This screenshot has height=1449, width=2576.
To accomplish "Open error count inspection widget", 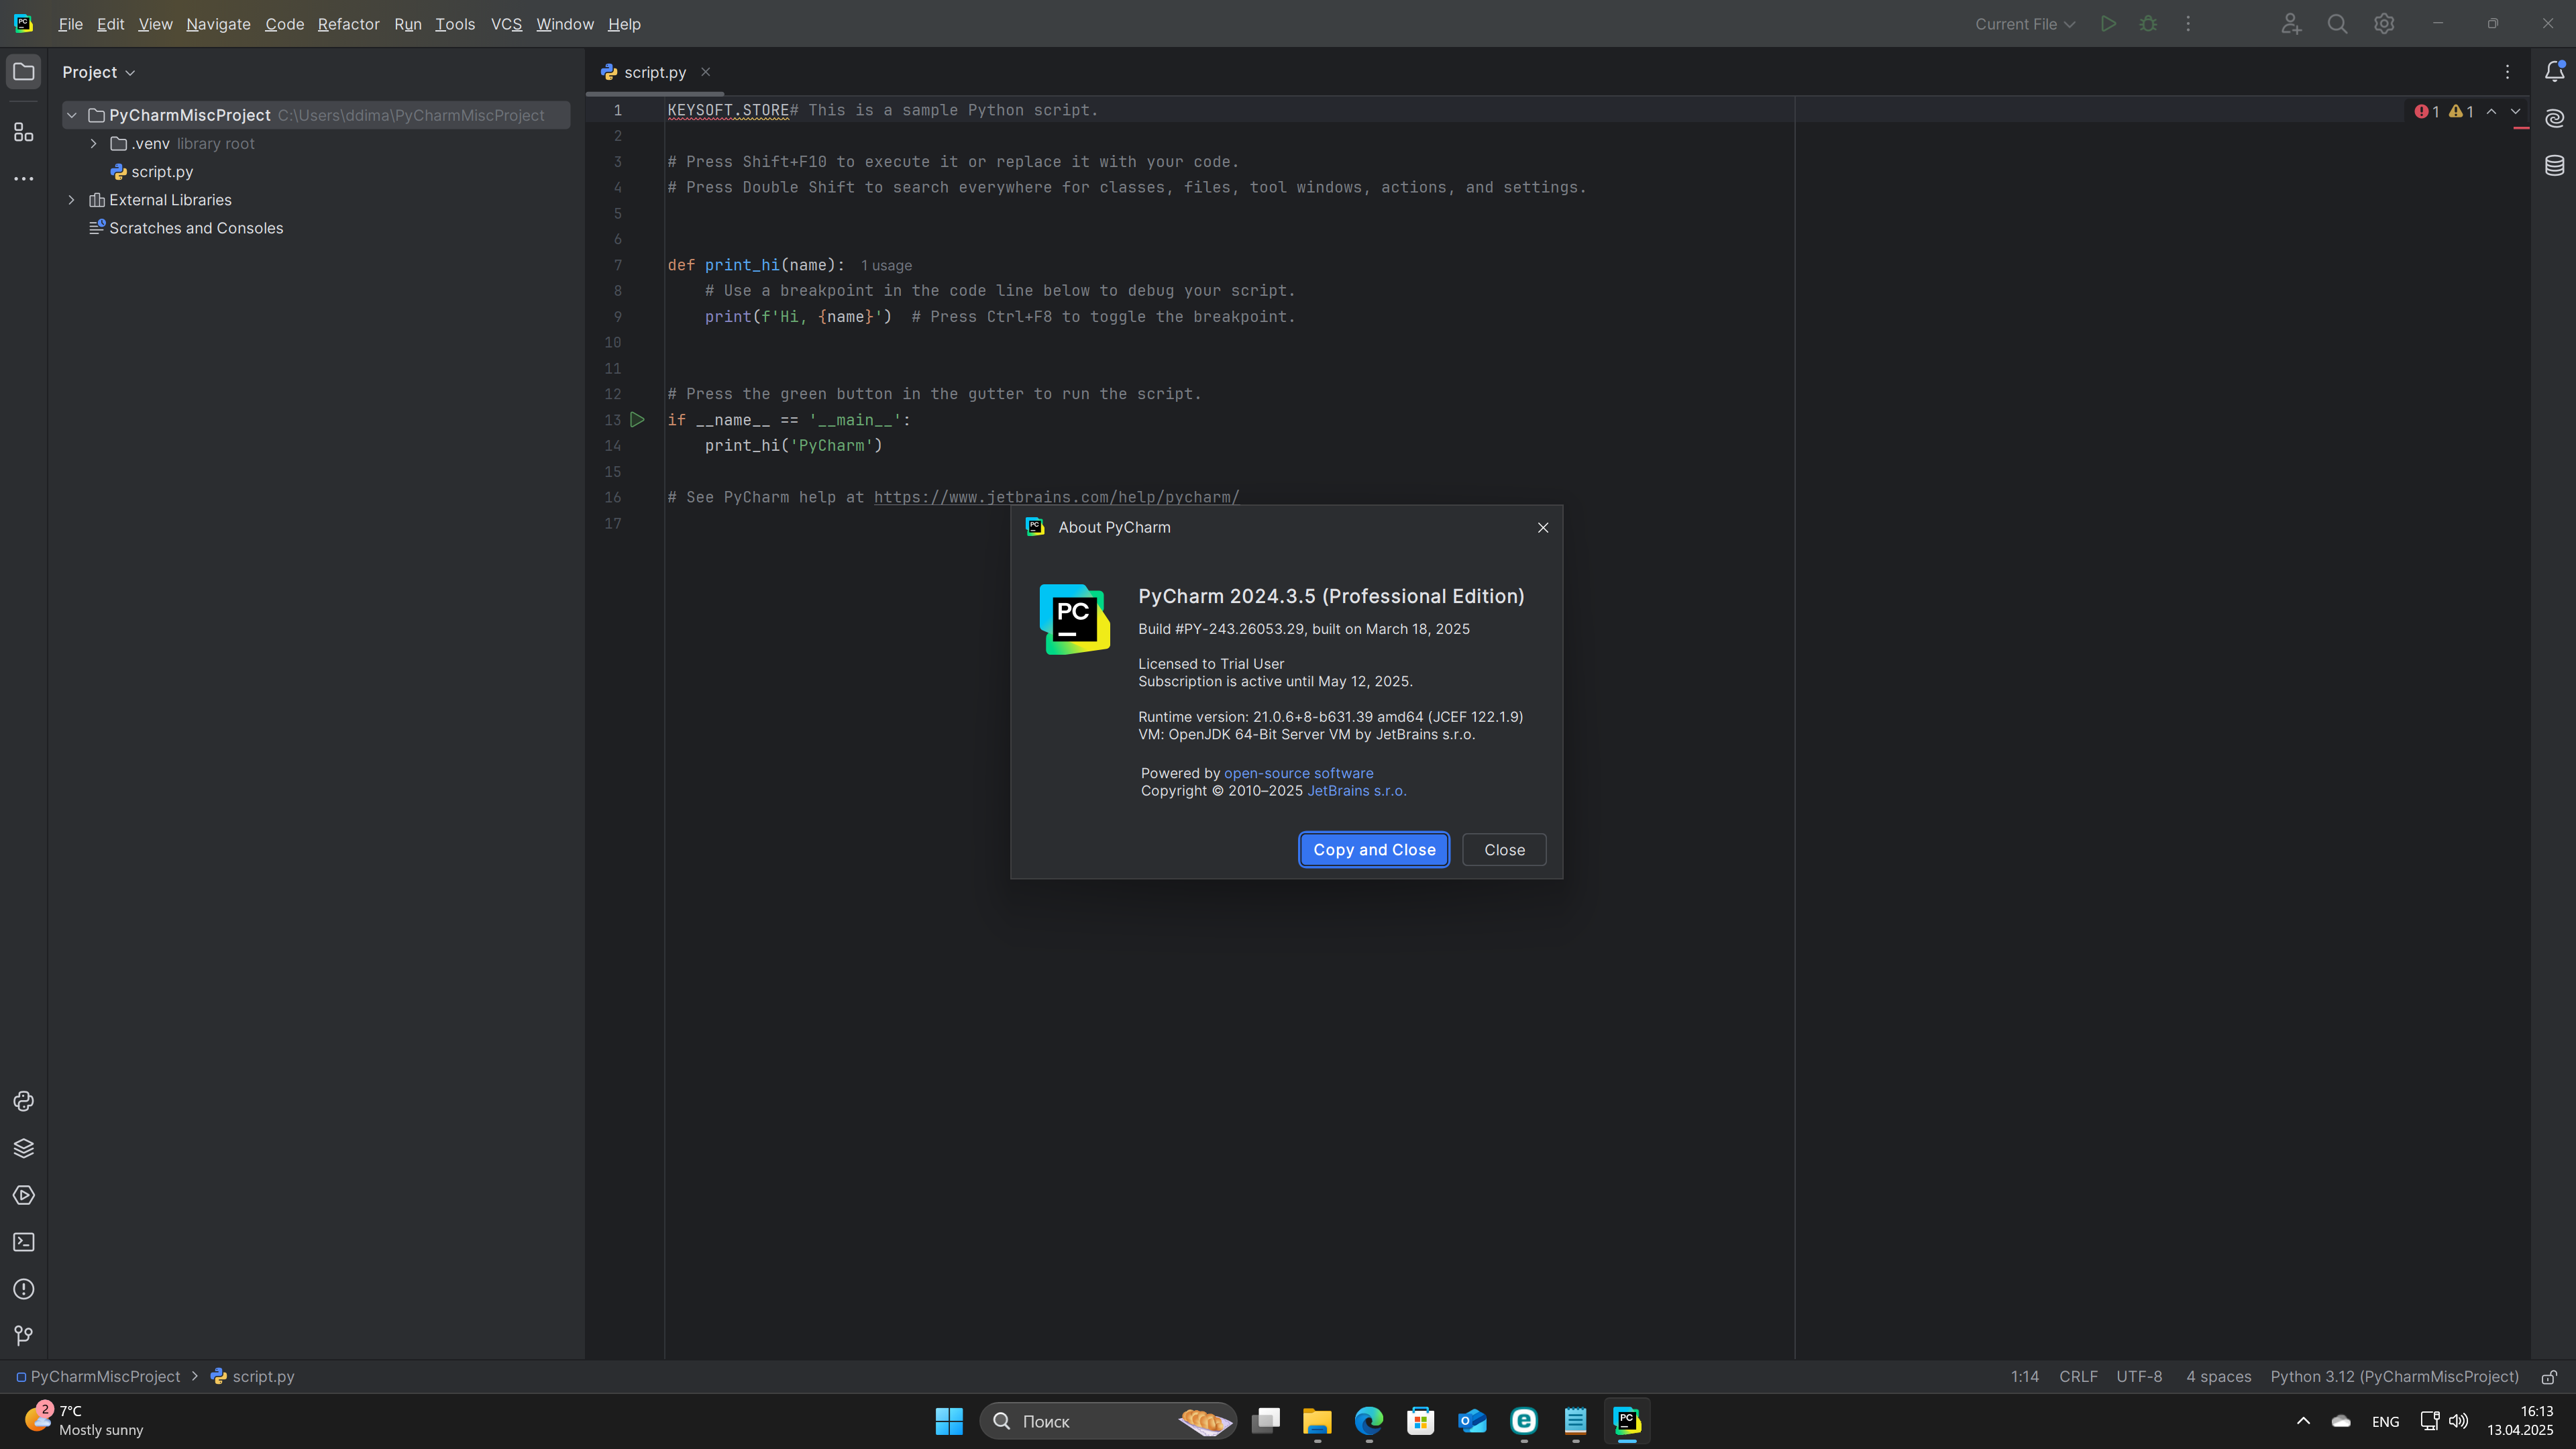I will (x=2427, y=111).
